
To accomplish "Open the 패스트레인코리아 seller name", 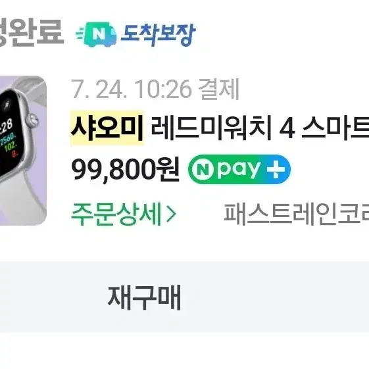I will [x=296, y=214].
